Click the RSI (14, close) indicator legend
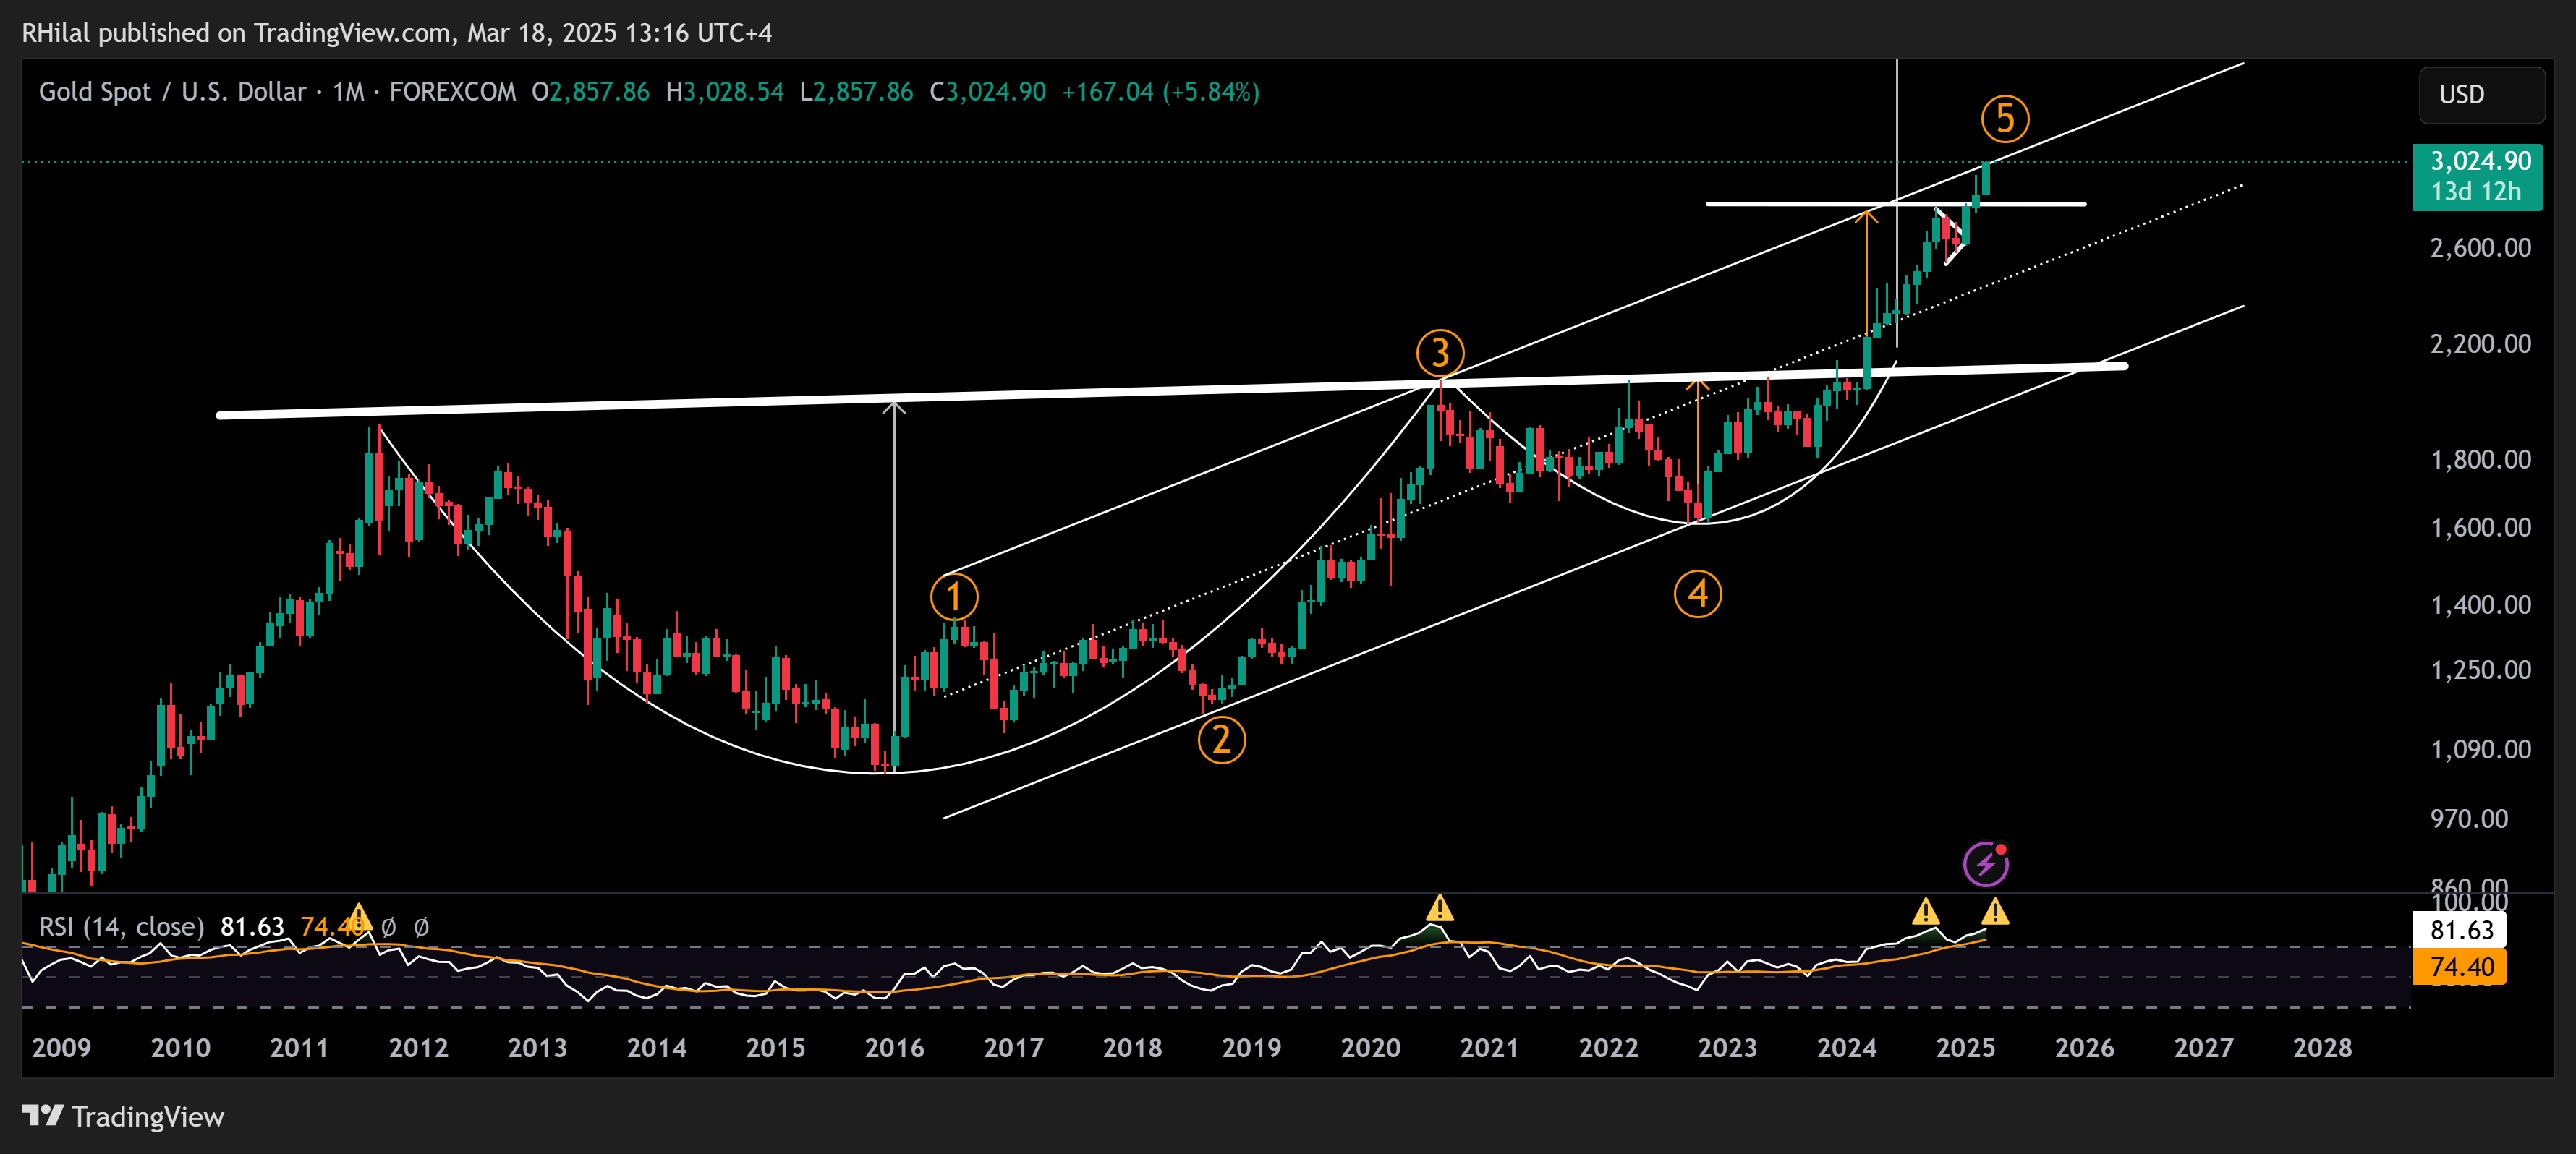Viewport: 2576px width, 1154px height. click(x=121, y=927)
